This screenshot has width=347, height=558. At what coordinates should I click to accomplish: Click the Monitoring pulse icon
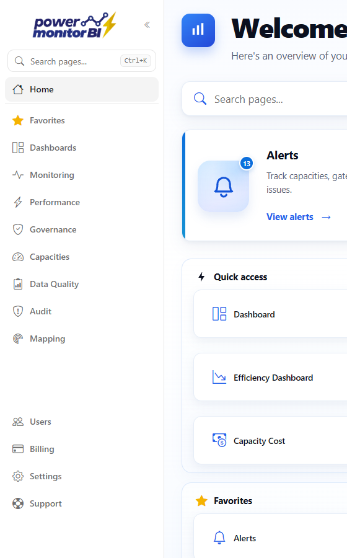(x=18, y=175)
